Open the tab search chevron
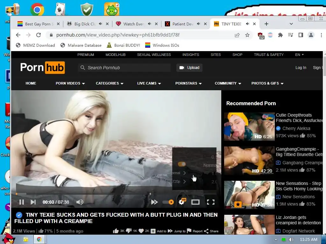This screenshot has height=244, width=326. coord(291,24)
